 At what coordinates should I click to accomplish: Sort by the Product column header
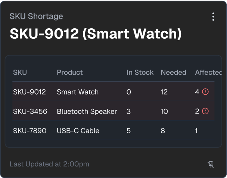[70, 72]
